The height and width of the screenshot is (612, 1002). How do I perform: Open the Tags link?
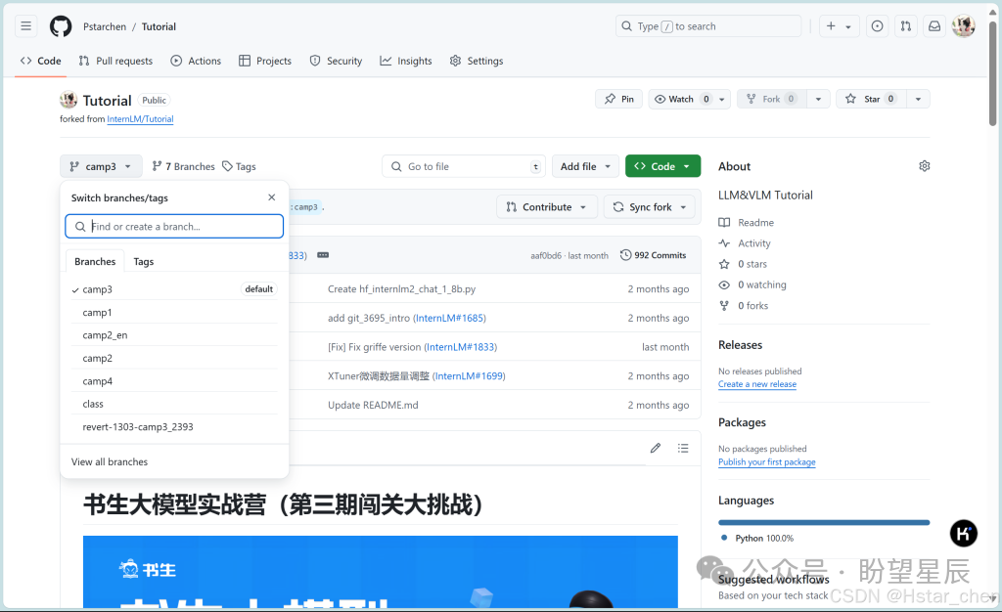[x=239, y=166]
